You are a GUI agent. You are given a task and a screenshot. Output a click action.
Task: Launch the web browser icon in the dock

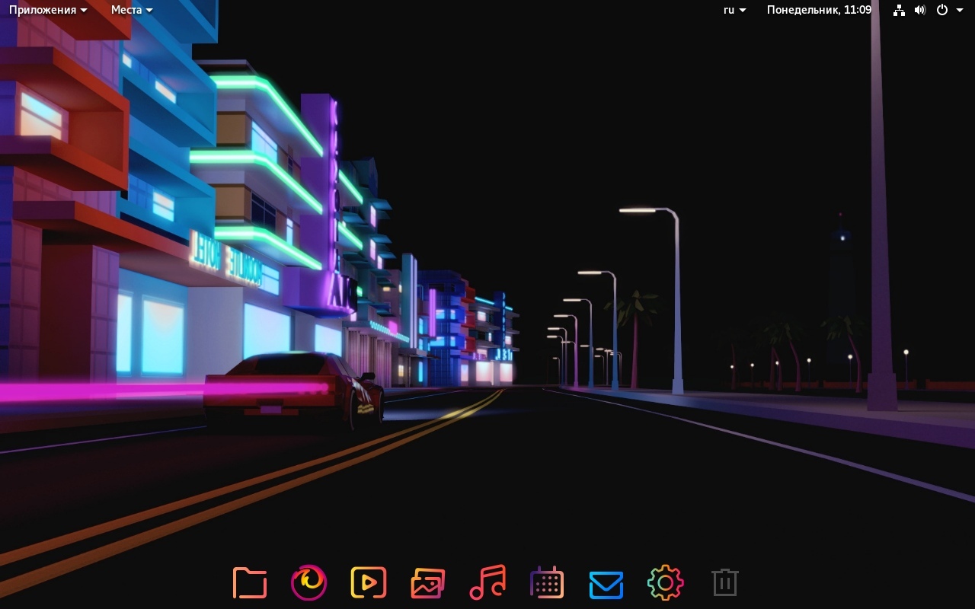click(309, 583)
